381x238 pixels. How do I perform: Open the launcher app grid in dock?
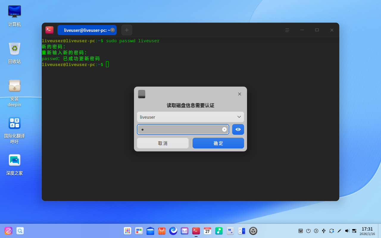pyautogui.click(x=127, y=231)
